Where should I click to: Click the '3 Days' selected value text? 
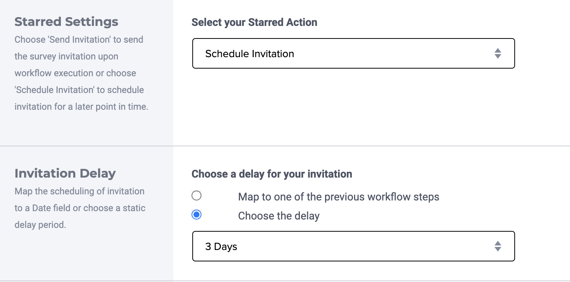pyautogui.click(x=221, y=247)
